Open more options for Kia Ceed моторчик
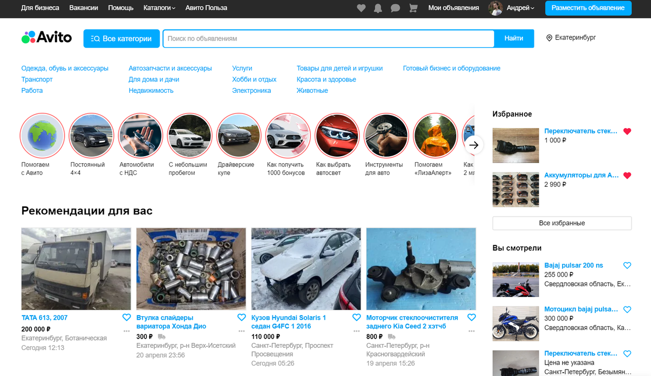This screenshot has height=376, width=651. tap(471, 330)
